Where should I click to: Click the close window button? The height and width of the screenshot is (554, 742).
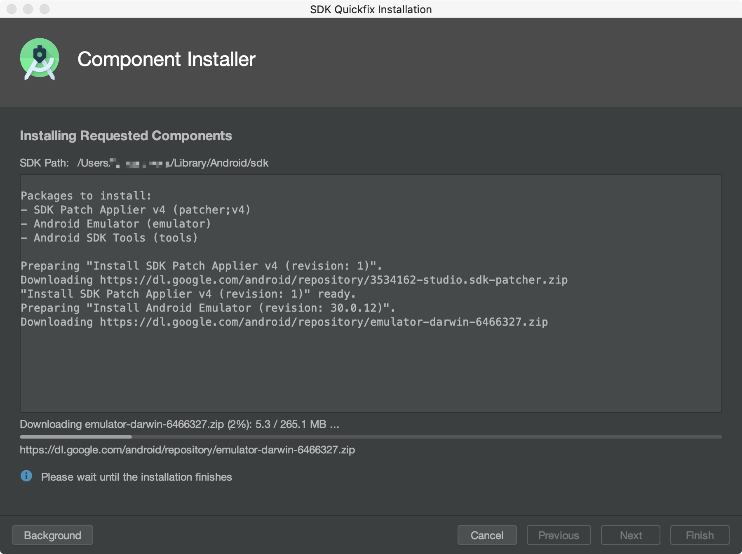tap(12, 9)
